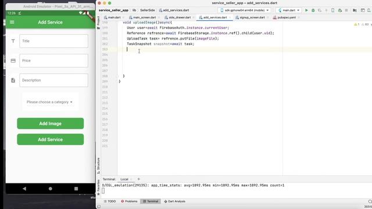Run the app with the green play icon

tap(306, 10)
